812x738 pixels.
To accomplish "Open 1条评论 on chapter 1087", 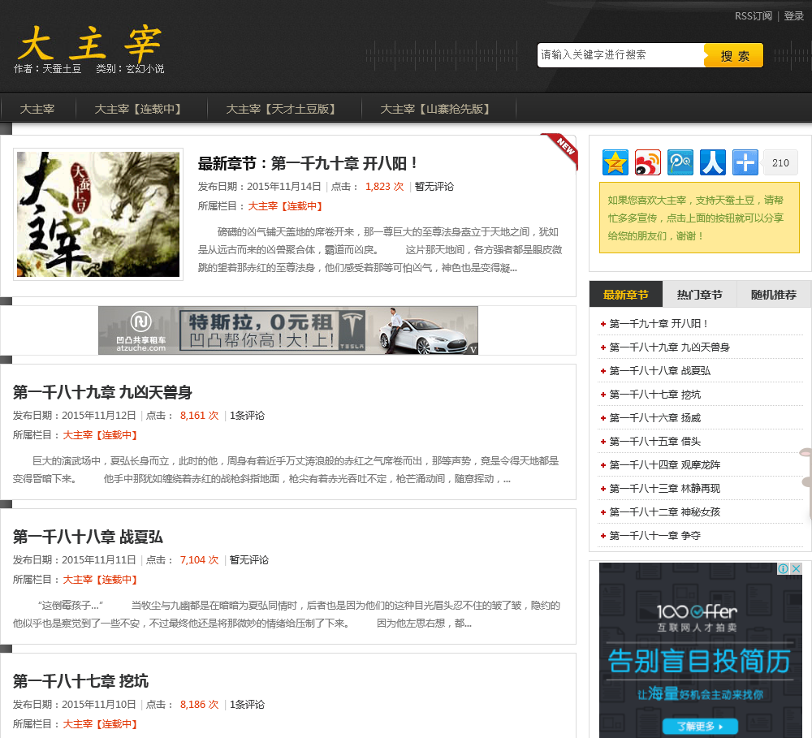I will [x=247, y=705].
